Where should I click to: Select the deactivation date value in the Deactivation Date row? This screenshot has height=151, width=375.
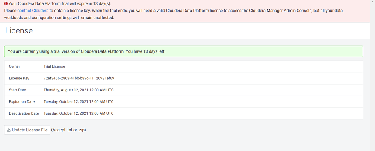coord(79,113)
